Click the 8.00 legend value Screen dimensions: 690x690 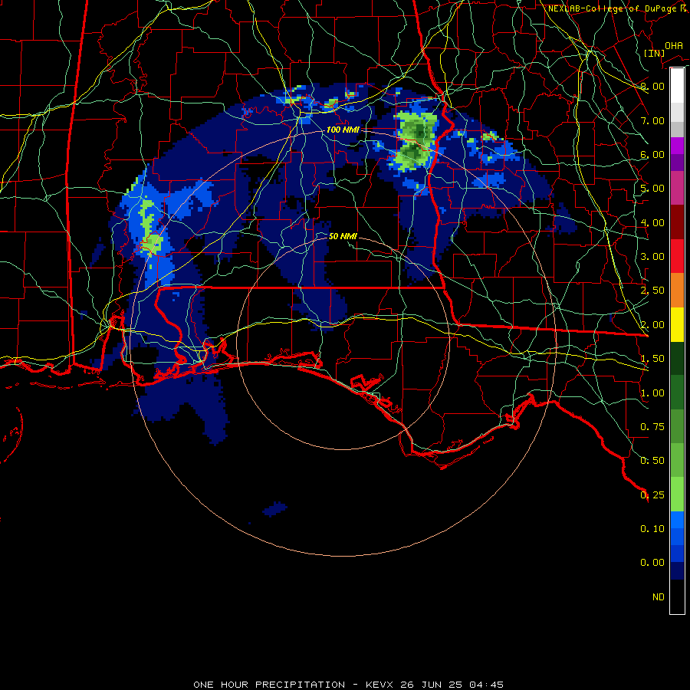[652, 86]
